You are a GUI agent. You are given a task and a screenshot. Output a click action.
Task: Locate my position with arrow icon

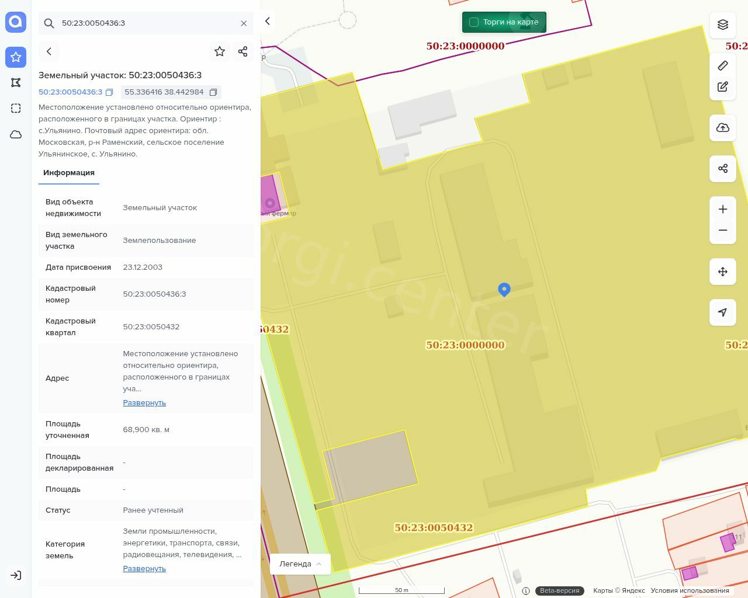723,312
